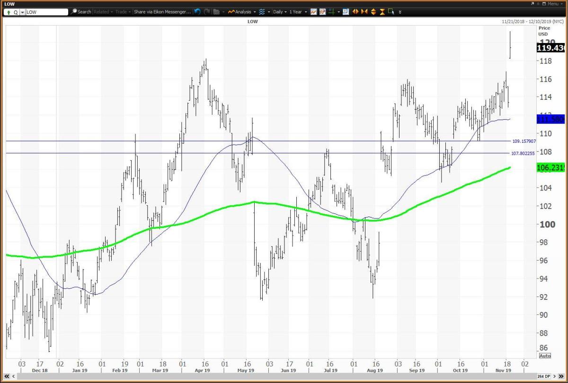568x383 pixels.
Task: Click the scroll to end double-right arrow
Action: [561, 376]
